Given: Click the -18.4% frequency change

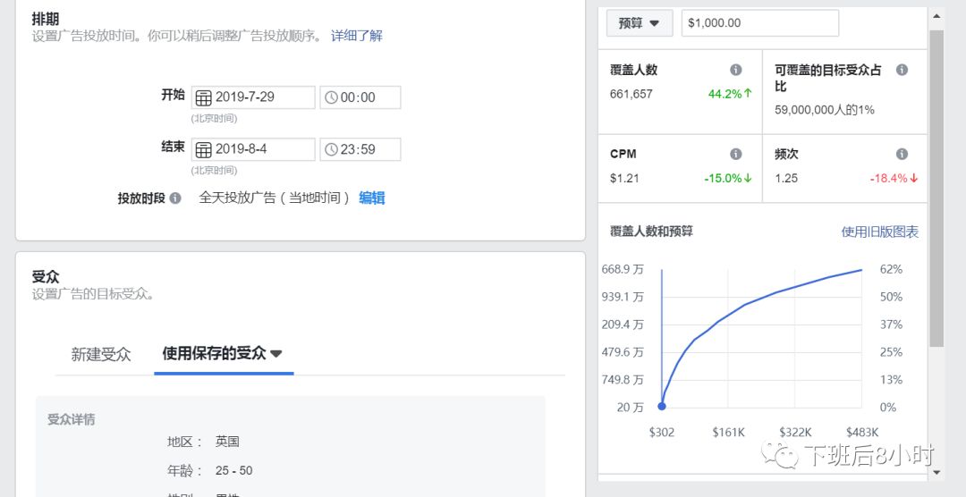Looking at the screenshot, I should coord(894,179).
